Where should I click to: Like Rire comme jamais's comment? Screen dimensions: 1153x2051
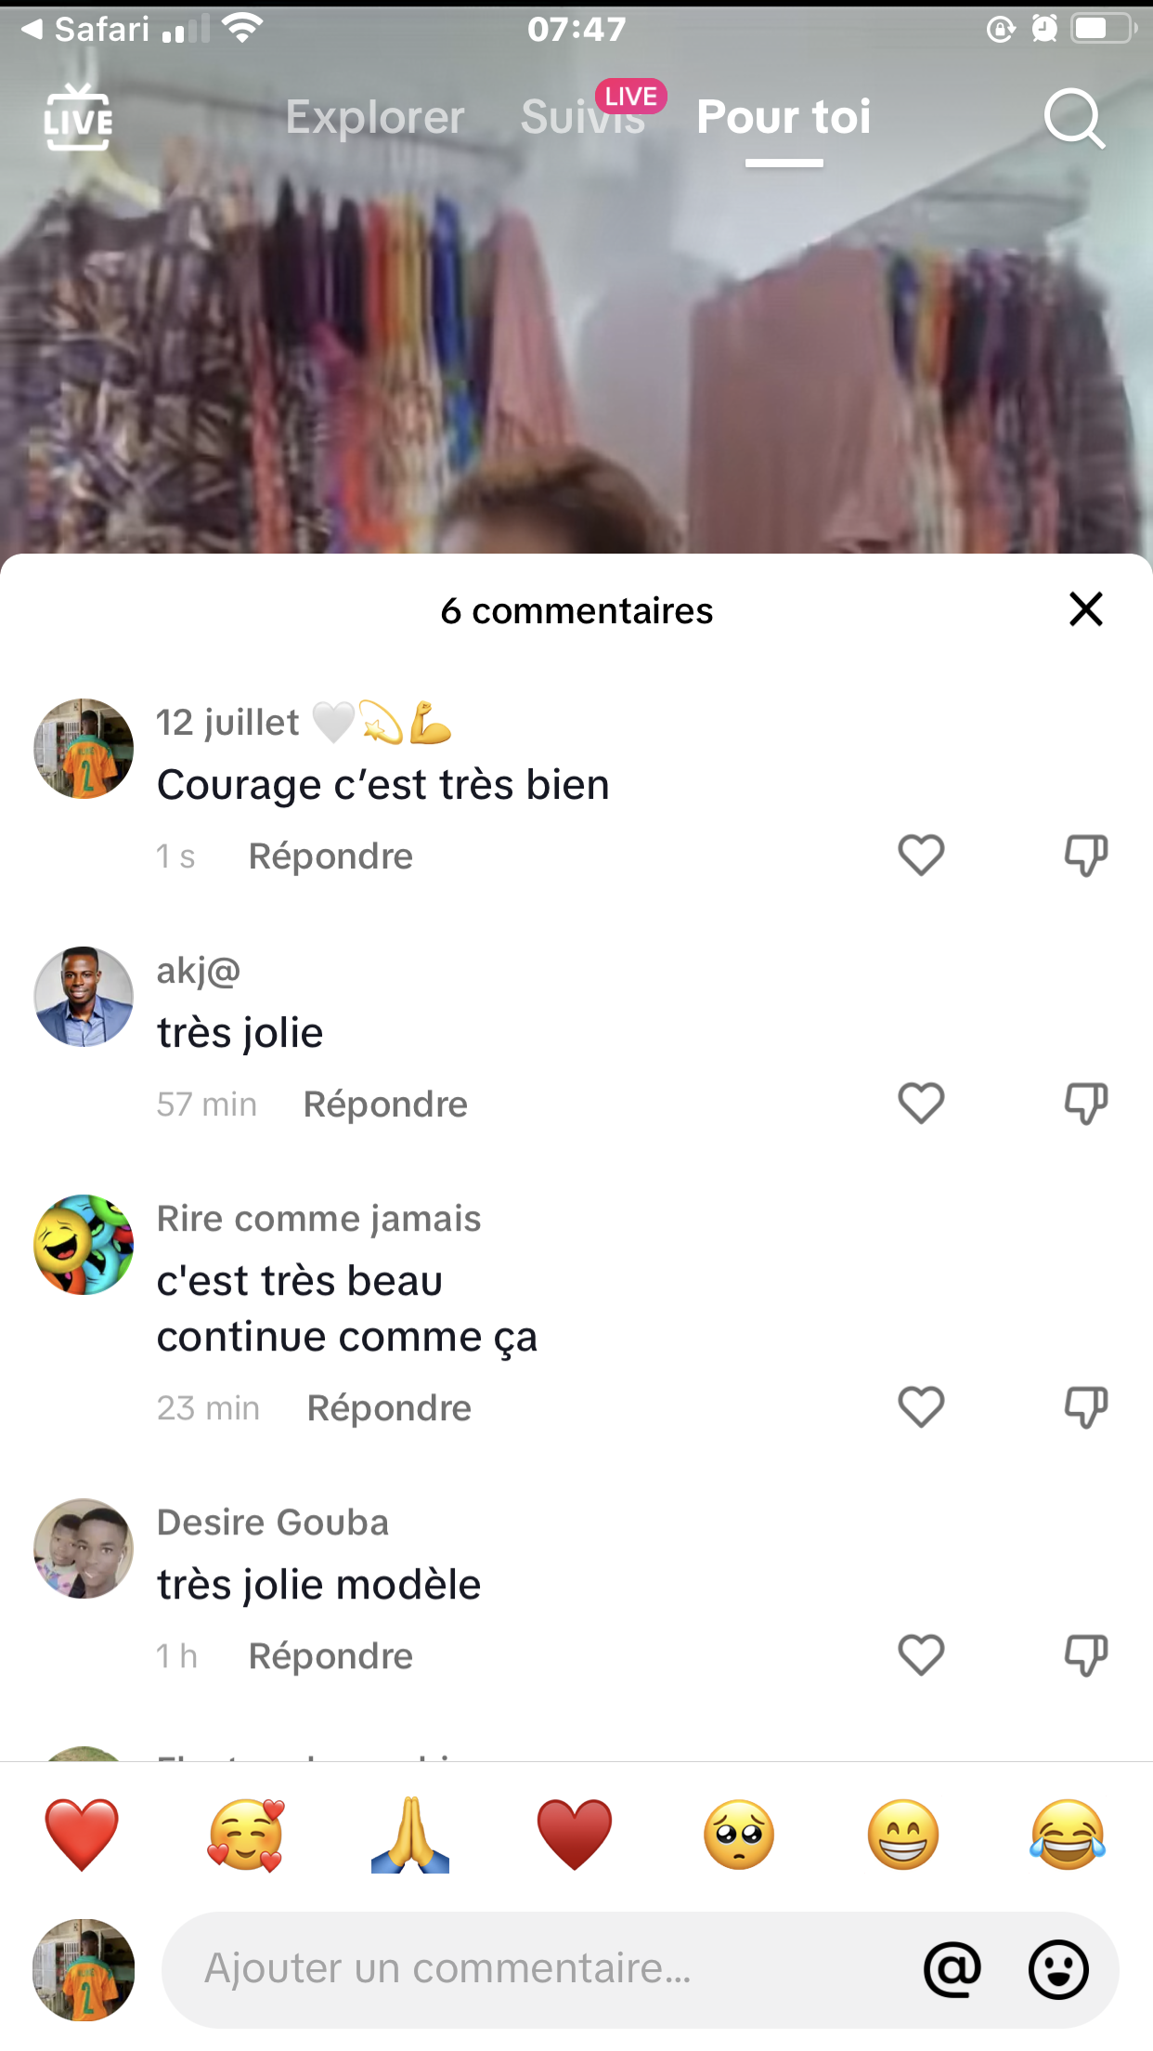pos(921,1406)
